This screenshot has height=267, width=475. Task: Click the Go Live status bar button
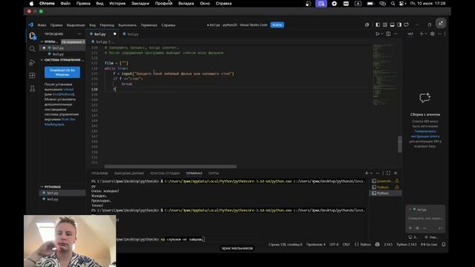[x=429, y=245]
